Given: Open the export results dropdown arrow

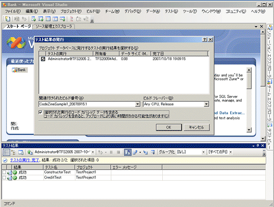Looking at the screenshot, I should [140, 152].
